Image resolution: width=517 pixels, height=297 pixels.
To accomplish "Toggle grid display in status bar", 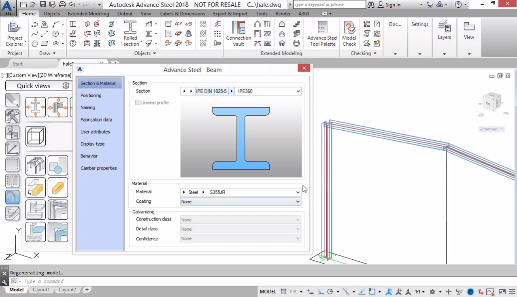I will pyautogui.click(x=283, y=291).
